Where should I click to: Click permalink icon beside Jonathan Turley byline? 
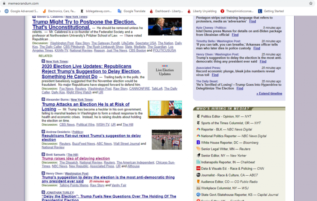(43, 192)
